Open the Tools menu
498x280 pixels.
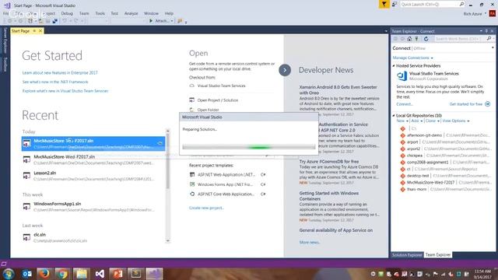(100, 13)
